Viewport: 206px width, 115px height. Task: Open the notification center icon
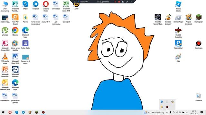(x=202, y=112)
